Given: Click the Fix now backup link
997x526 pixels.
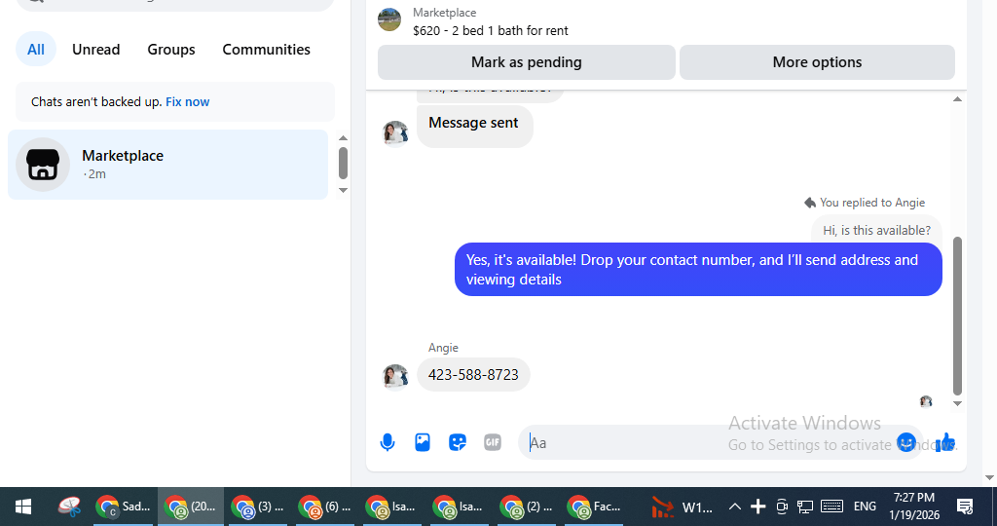Looking at the screenshot, I should pos(188,101).
